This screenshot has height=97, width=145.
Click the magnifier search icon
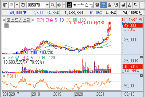pyautogui.click(x=53, y=5)
